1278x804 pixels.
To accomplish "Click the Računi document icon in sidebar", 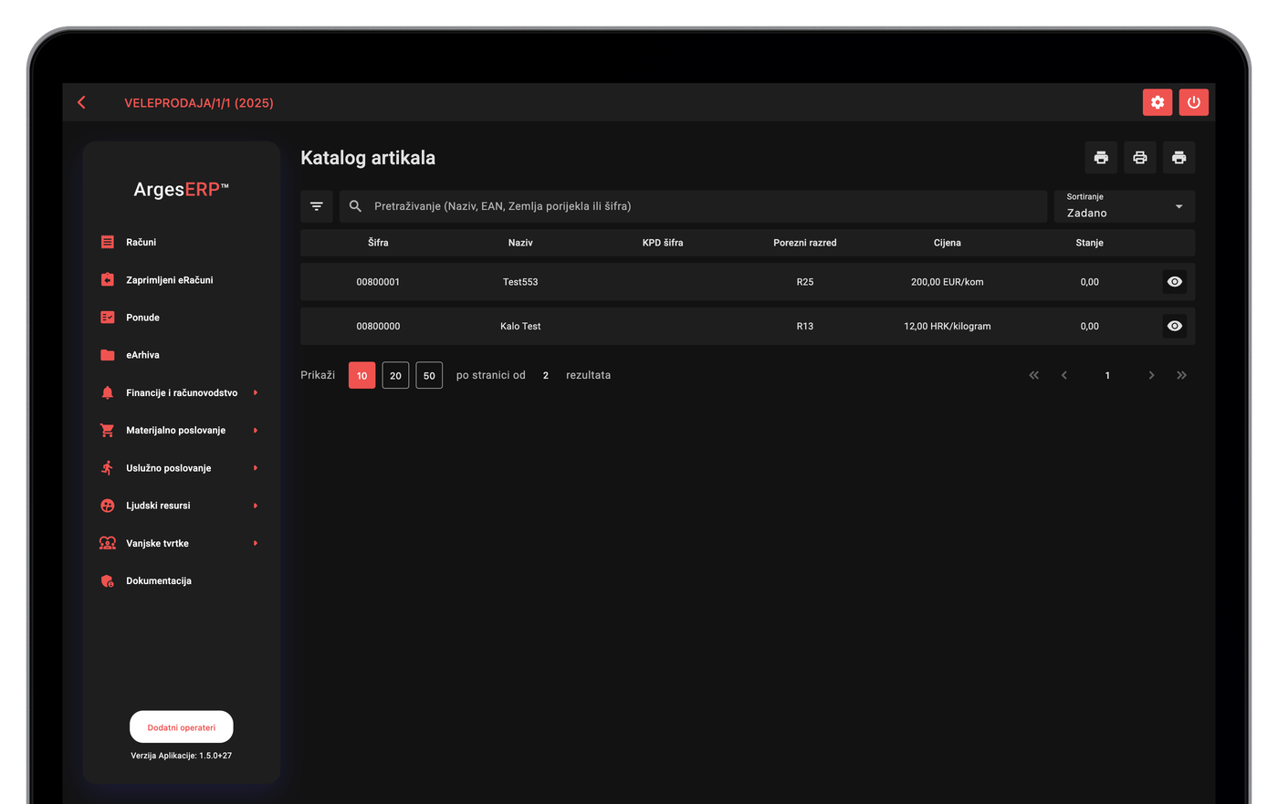I will pos(108,242).
